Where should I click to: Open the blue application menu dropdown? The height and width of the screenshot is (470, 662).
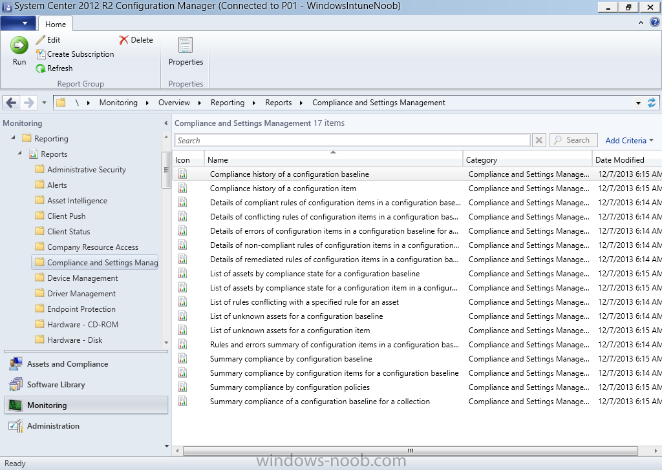17,23
